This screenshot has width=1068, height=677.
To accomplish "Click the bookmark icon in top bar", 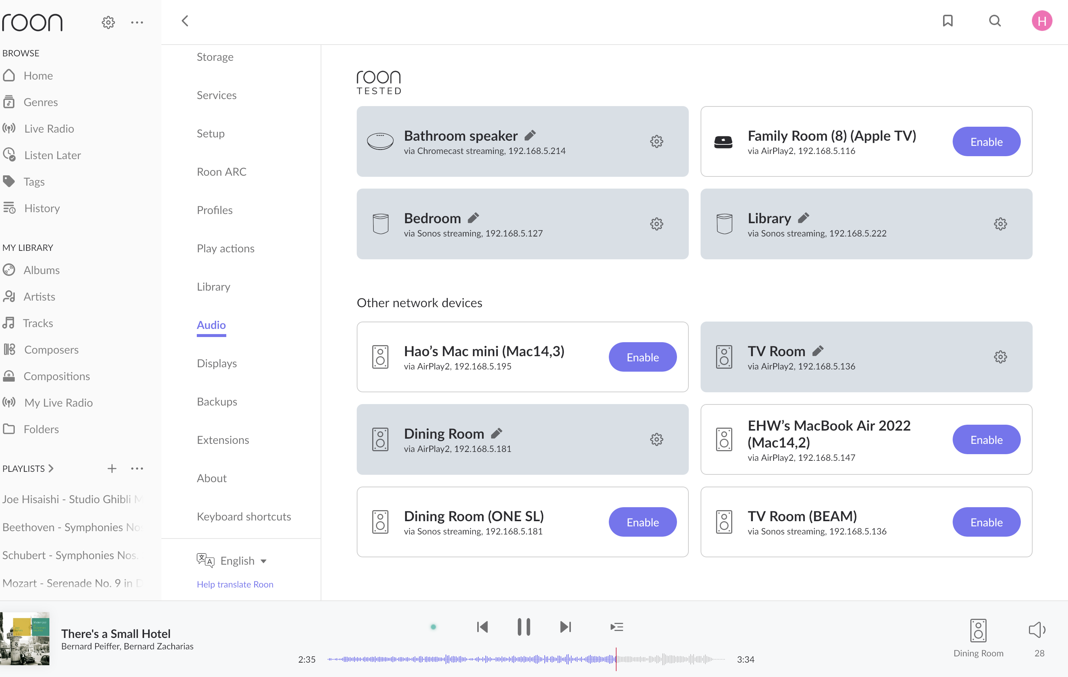I will point(947,21).
